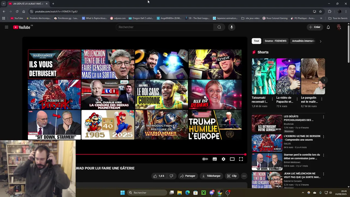Expand the hidden bookmarks overflow chevron
The image size is (350, 197).
pos(321,18)
